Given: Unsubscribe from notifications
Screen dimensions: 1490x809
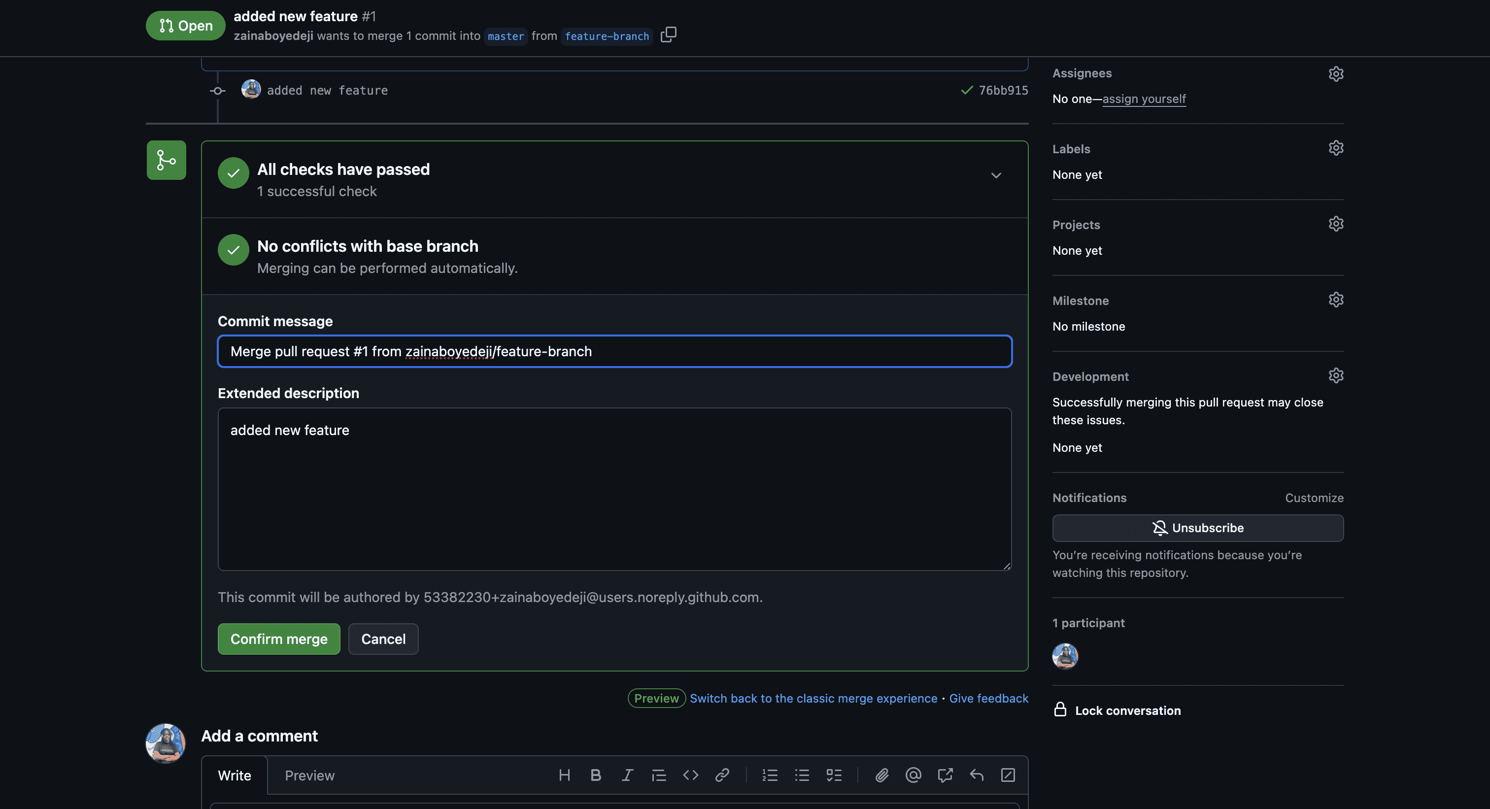Looking at the screenshot, I should (x=1197, y=528).
